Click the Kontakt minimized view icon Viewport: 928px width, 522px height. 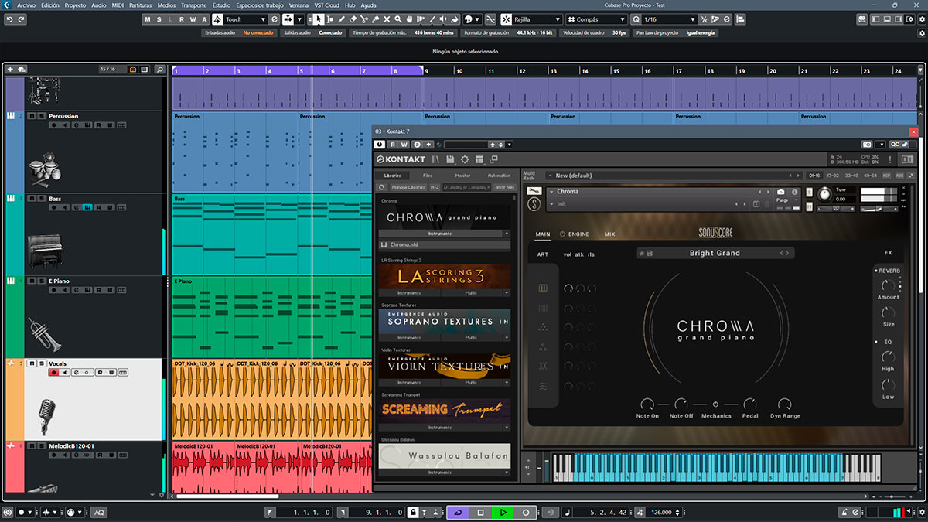[493, 159]
